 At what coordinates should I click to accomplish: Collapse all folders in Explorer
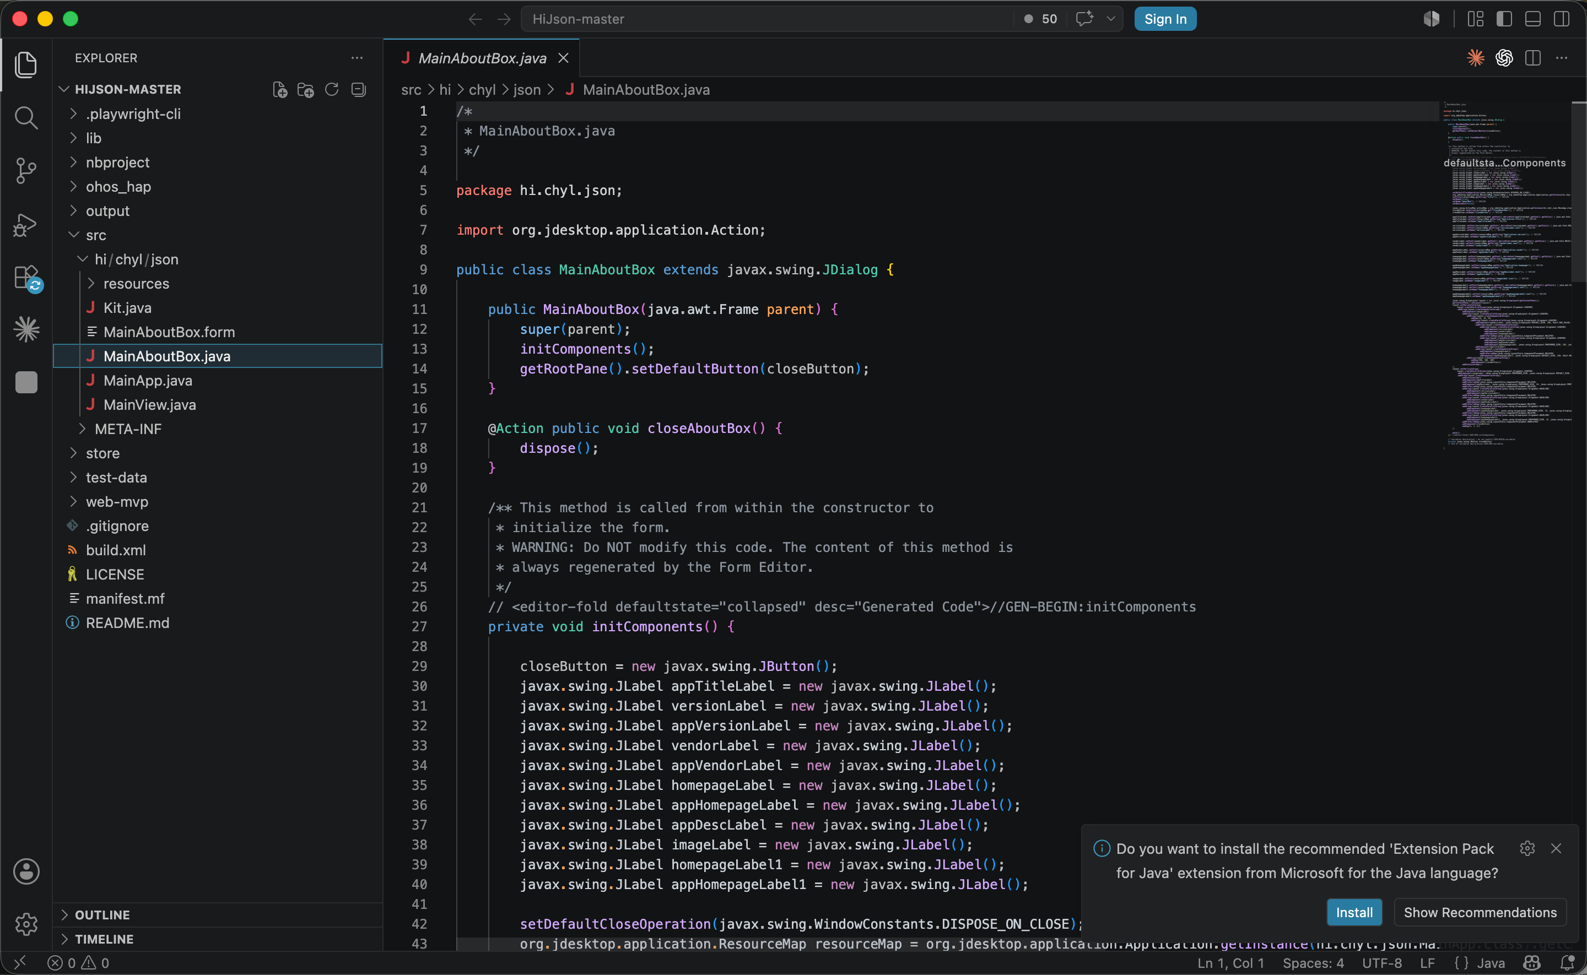coord(359,90)
